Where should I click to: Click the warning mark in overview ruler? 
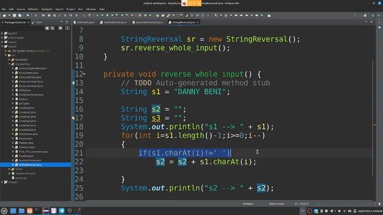pos(375,125)
